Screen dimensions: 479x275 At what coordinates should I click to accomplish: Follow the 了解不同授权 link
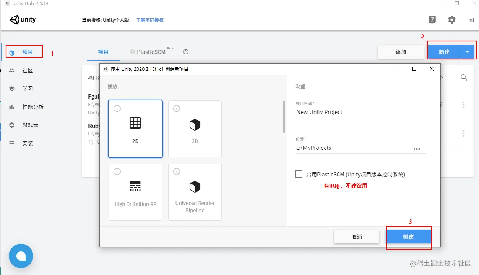pyautogui.click(x=150, y=20)
